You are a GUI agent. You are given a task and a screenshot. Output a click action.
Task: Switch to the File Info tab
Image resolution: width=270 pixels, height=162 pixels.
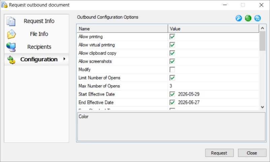[36, 34]
